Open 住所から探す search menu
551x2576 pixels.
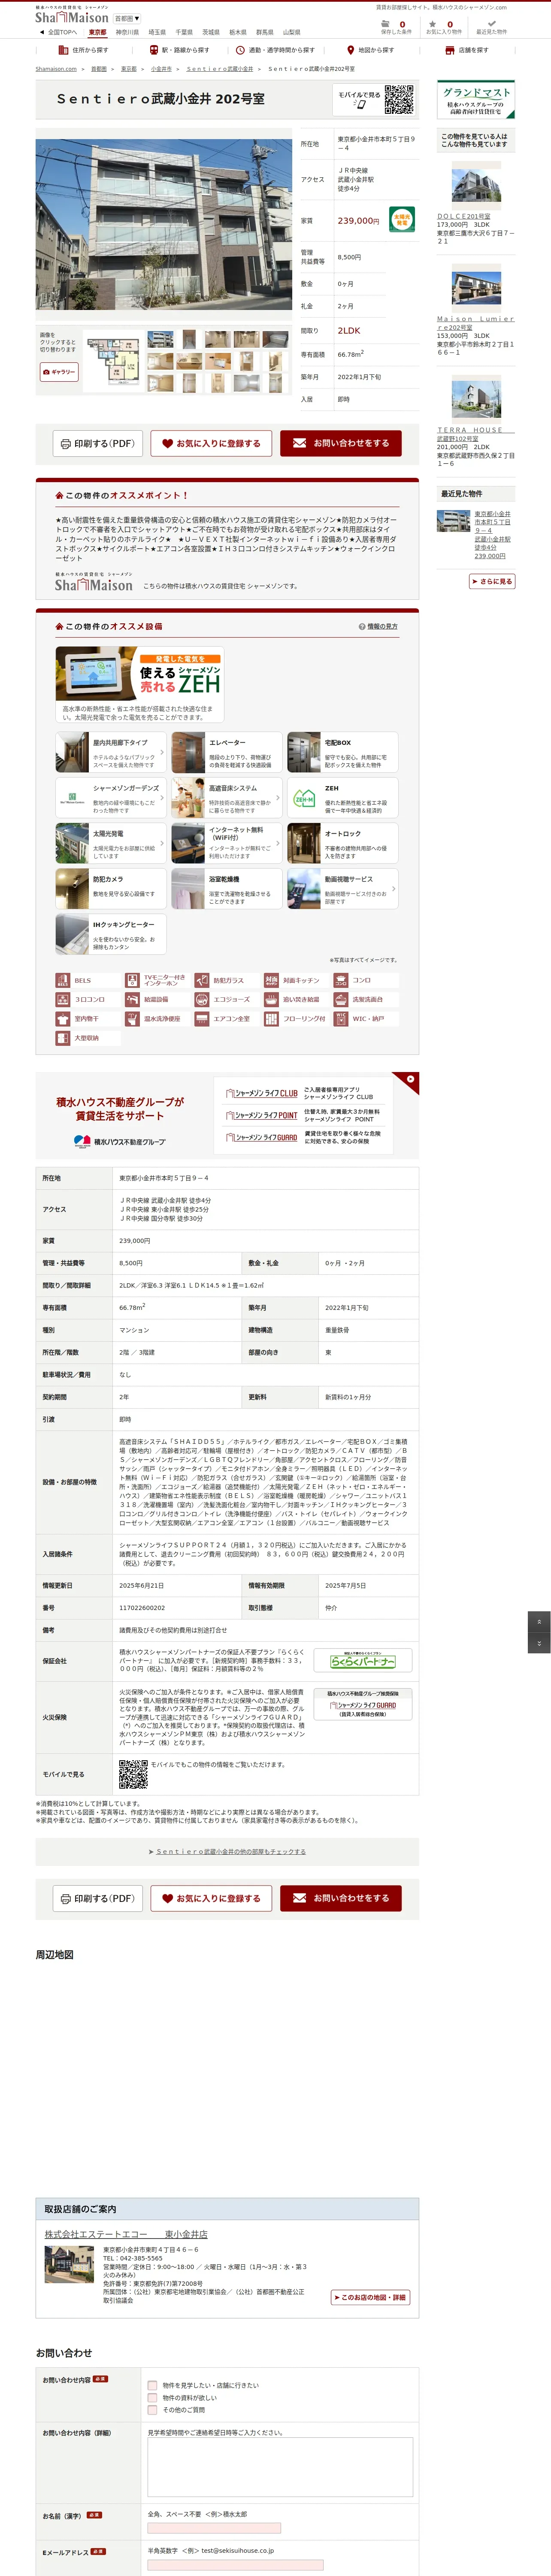click(84, 50)
